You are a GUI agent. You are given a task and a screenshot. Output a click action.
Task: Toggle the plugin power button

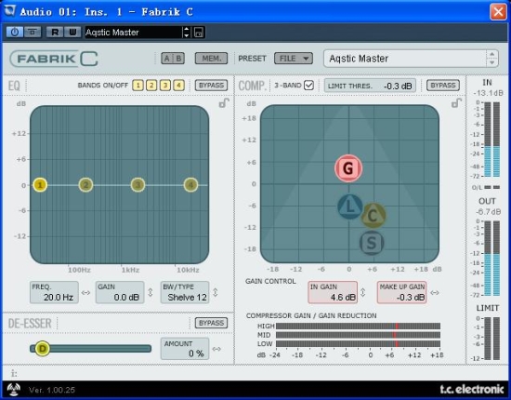click(15, 32)
